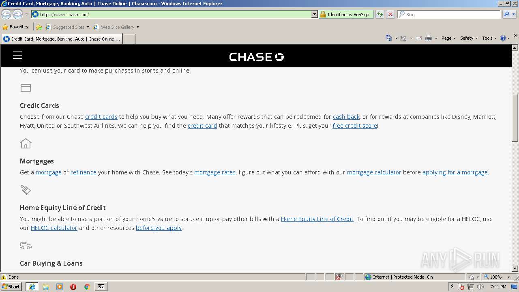Open the 'mortgage' link after 'Get a'
The width and height of the screenshot is (519, 292).
[49, 172]
